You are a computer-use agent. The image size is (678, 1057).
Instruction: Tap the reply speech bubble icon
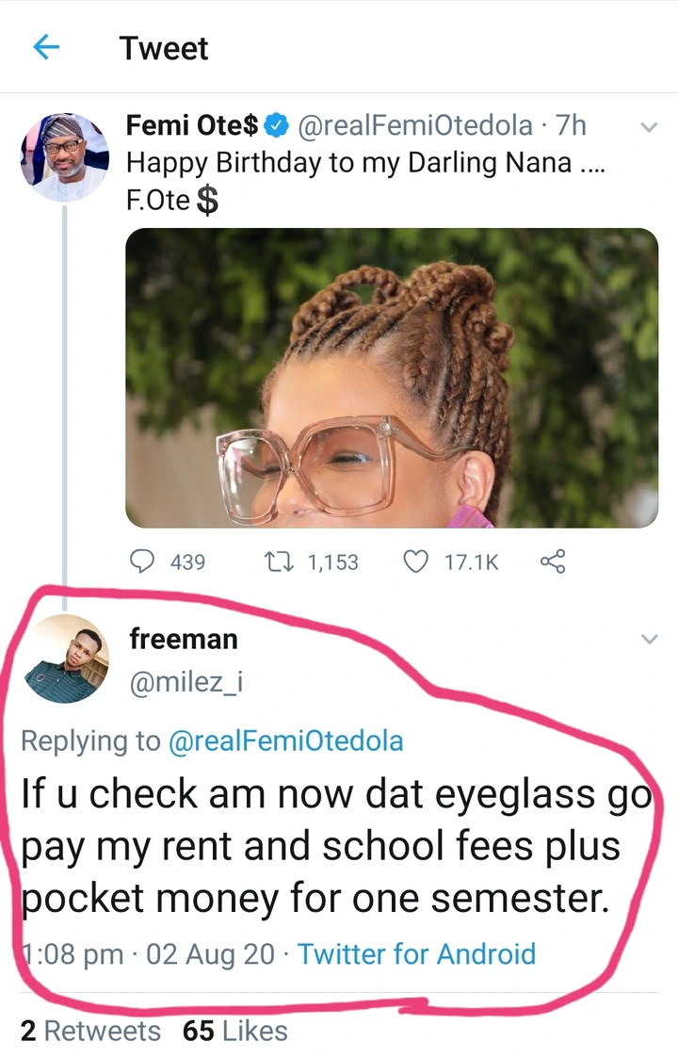(x=141, y=561)
